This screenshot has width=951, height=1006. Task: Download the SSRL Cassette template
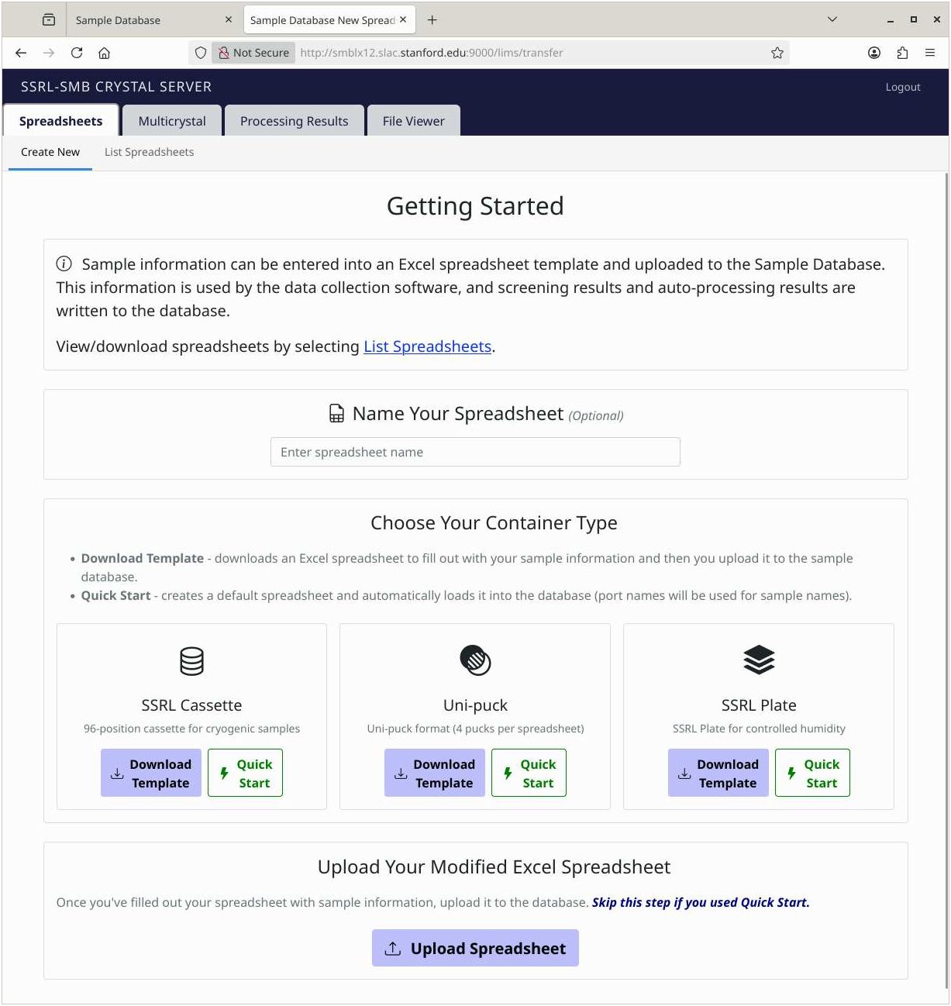[151, 773]
